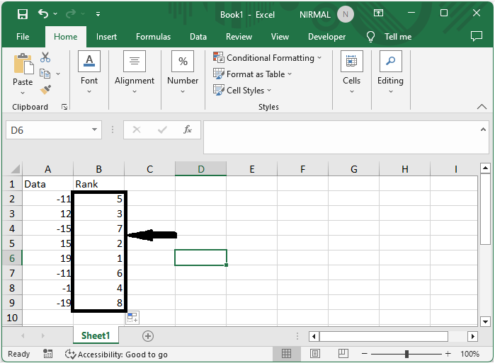Click the Save icon in title bar
The height and width of the screenshot is (363, 495).
[23, 14]
